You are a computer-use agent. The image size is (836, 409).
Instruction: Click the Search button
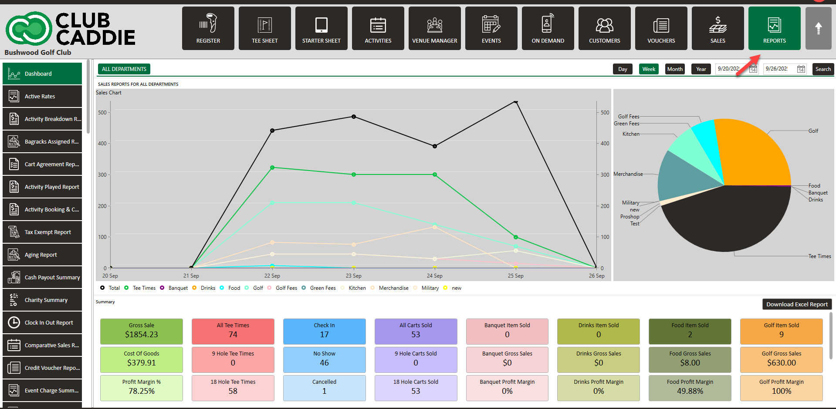[822, 69]
